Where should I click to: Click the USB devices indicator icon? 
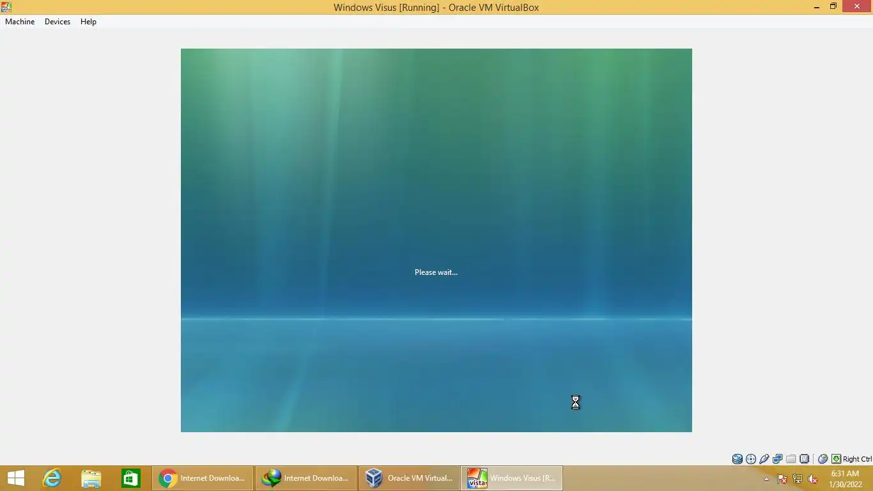764,459
